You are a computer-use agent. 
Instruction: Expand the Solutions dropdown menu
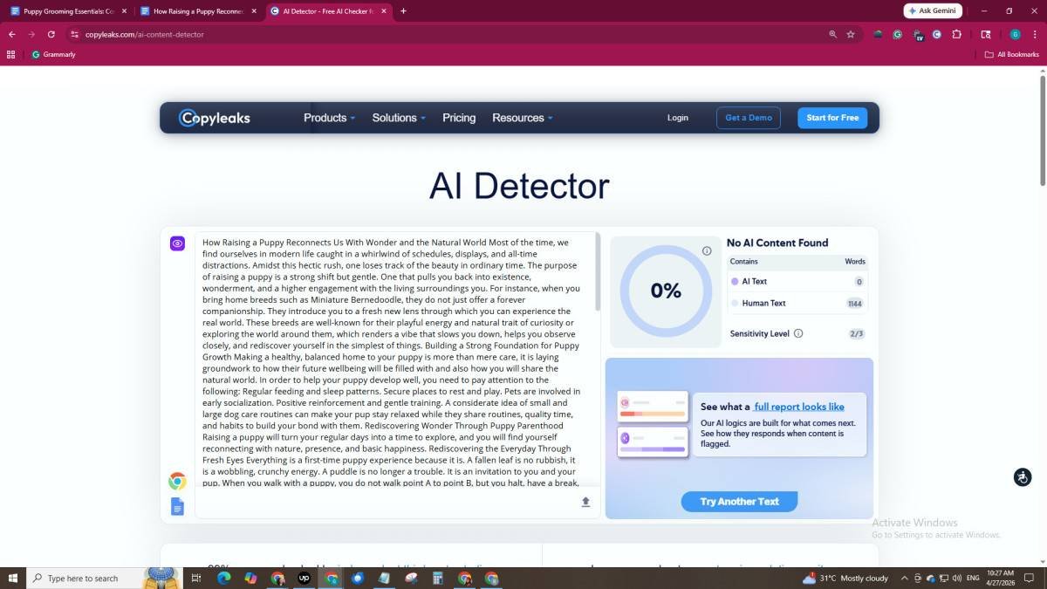click(399, 118)
